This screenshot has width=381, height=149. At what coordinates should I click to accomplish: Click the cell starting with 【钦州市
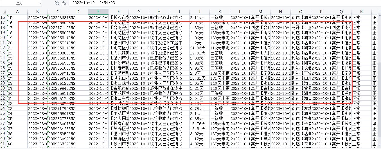(118, 144)
